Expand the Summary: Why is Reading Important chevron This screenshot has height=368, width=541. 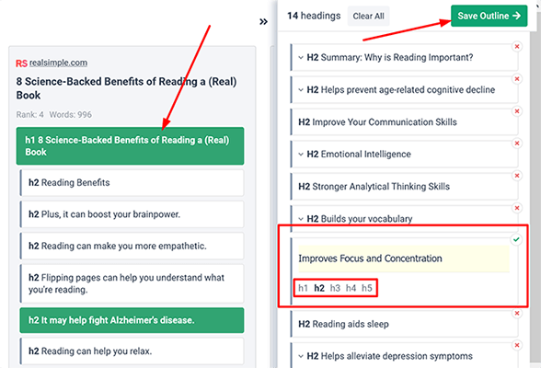[x=301, y=58]
